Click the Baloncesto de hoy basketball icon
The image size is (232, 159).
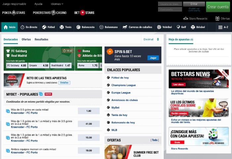point(108,122)
